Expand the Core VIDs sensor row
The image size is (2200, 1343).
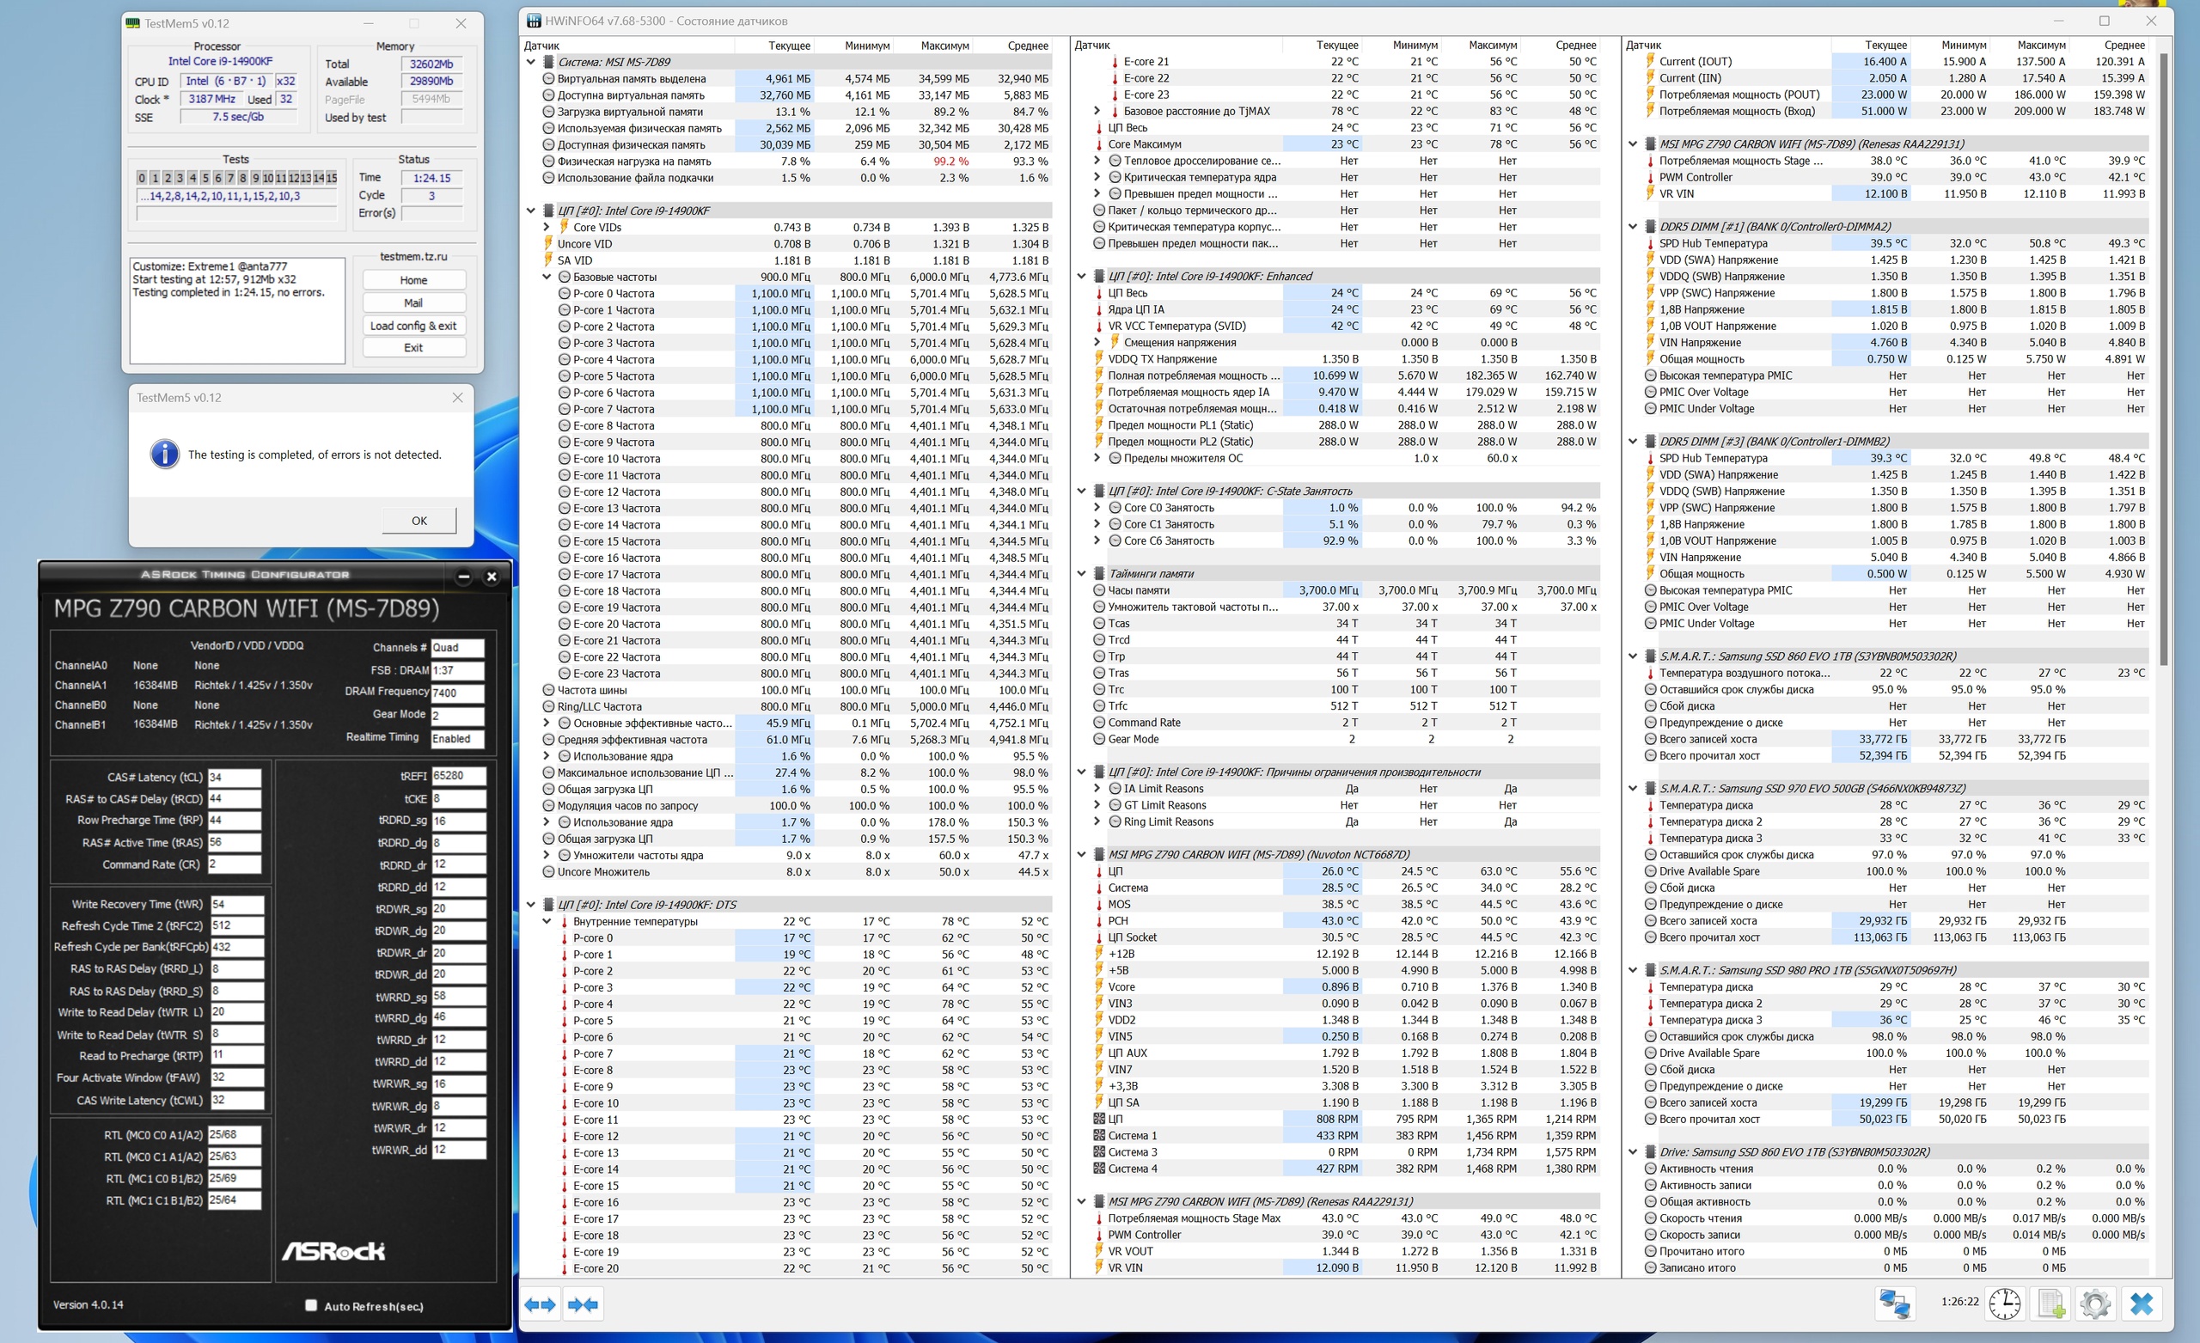click(x=547, y=228)
